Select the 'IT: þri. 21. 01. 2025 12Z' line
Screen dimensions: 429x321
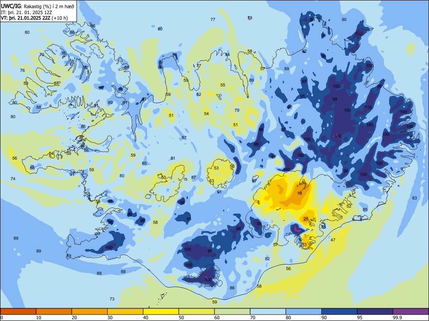point(27,12)
